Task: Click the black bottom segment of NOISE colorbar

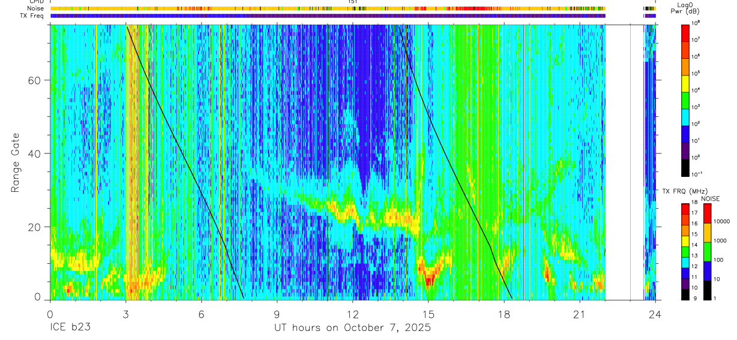Action: (x=708, y=290)
